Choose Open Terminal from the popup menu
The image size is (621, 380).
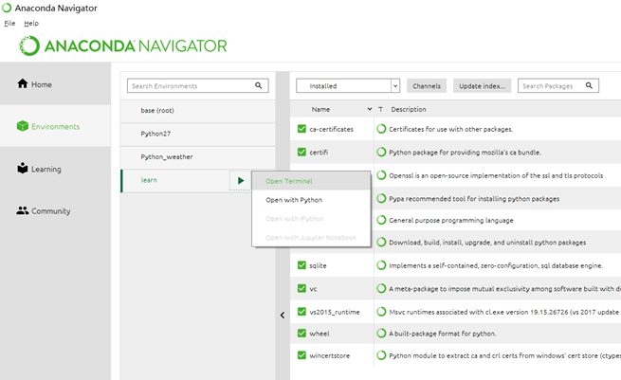click(311, 181)
